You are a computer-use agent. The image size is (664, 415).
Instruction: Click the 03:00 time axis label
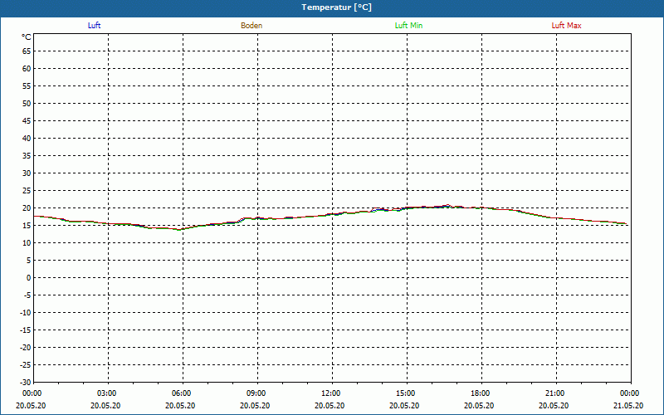tap(107, 393)
